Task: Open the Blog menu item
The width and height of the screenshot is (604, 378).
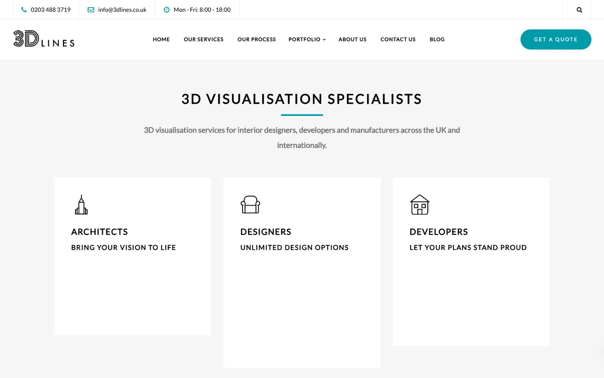Action: 437,39
